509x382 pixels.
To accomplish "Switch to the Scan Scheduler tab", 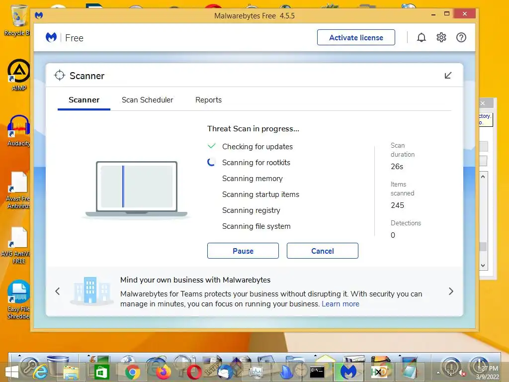I will 147,100.
